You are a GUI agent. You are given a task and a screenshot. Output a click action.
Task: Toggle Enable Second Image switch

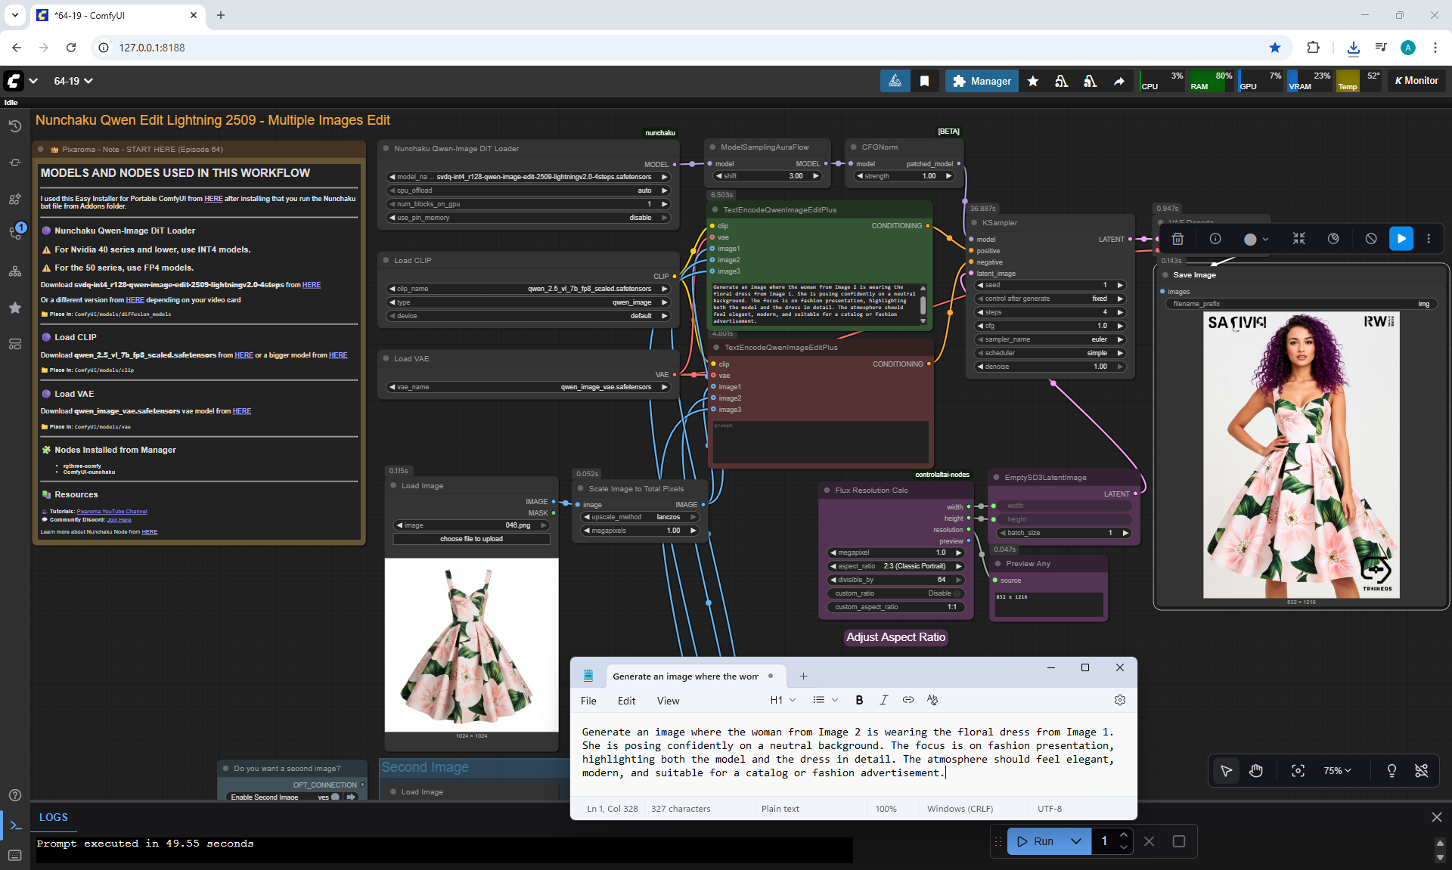point(334,797)
